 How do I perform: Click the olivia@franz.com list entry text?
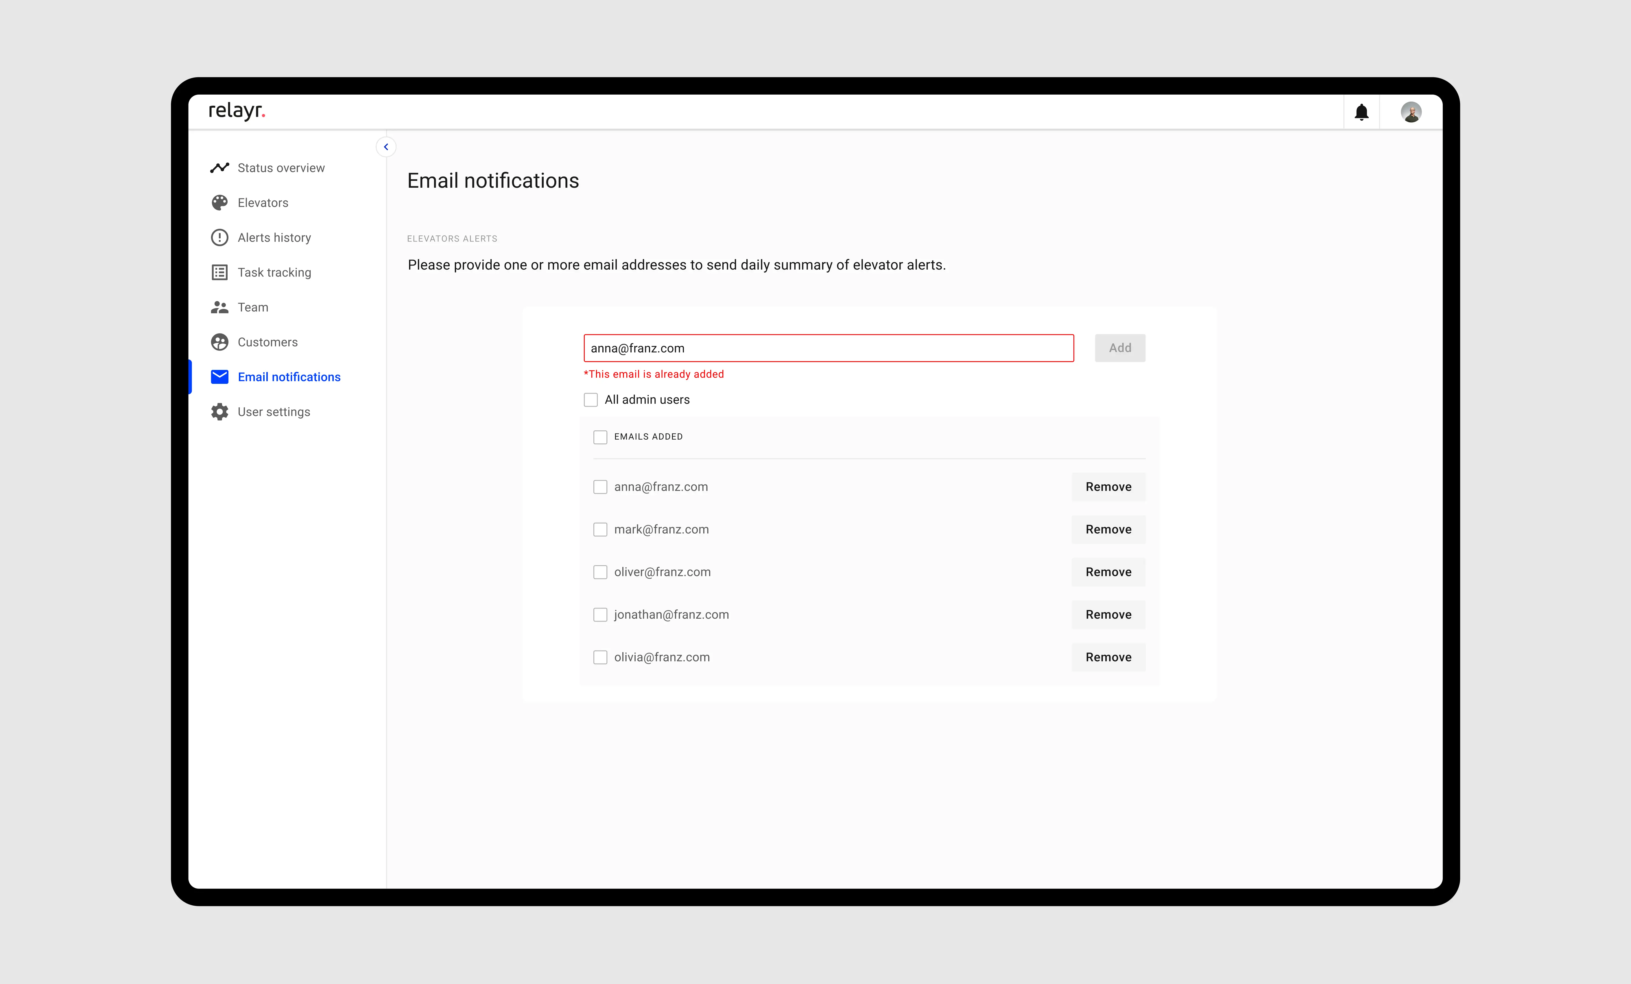pos(661,657)
